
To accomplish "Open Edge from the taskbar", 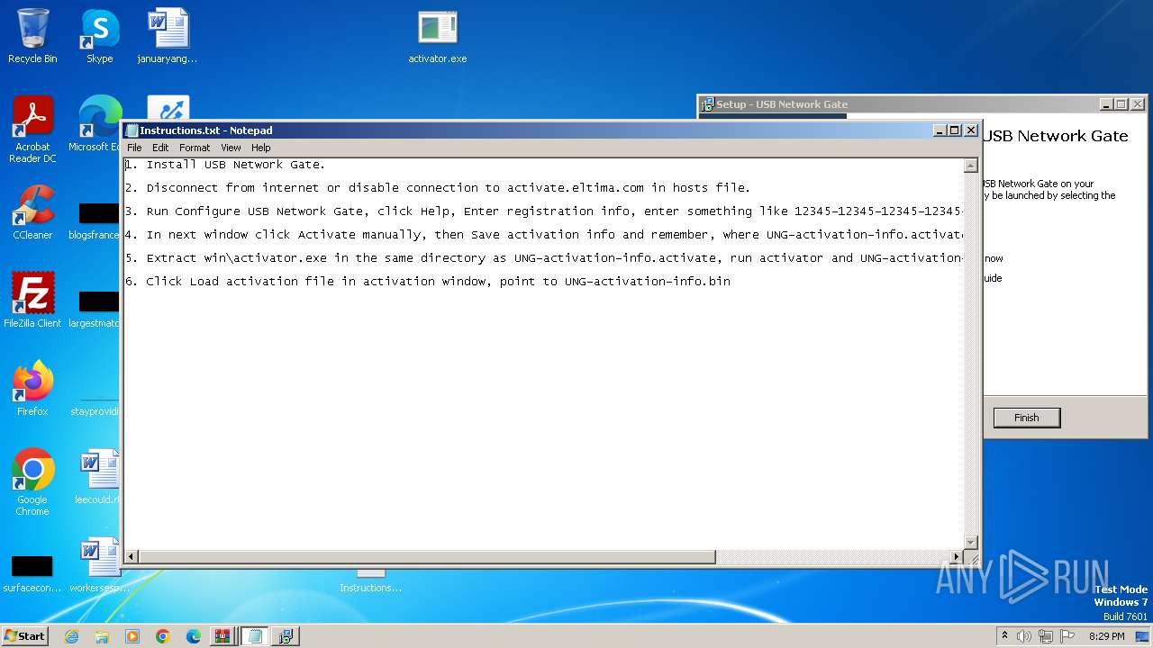I will [194, 636].
